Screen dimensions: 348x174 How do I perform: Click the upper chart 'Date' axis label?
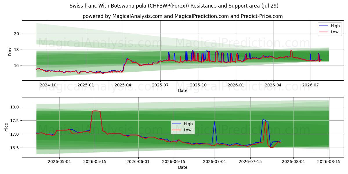[x=183, y=90]
